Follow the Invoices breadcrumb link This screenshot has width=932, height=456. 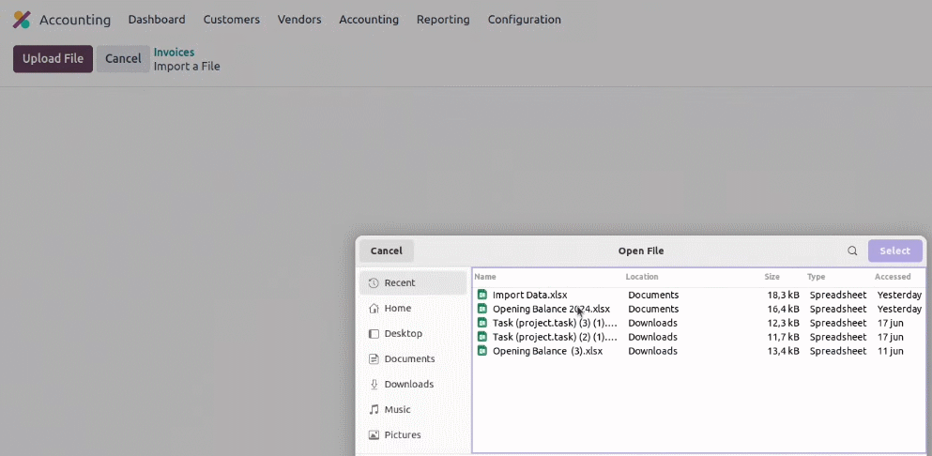point(175,53)
